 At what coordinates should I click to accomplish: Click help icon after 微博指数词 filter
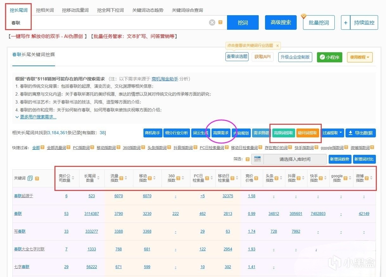(x=372, y=148)
